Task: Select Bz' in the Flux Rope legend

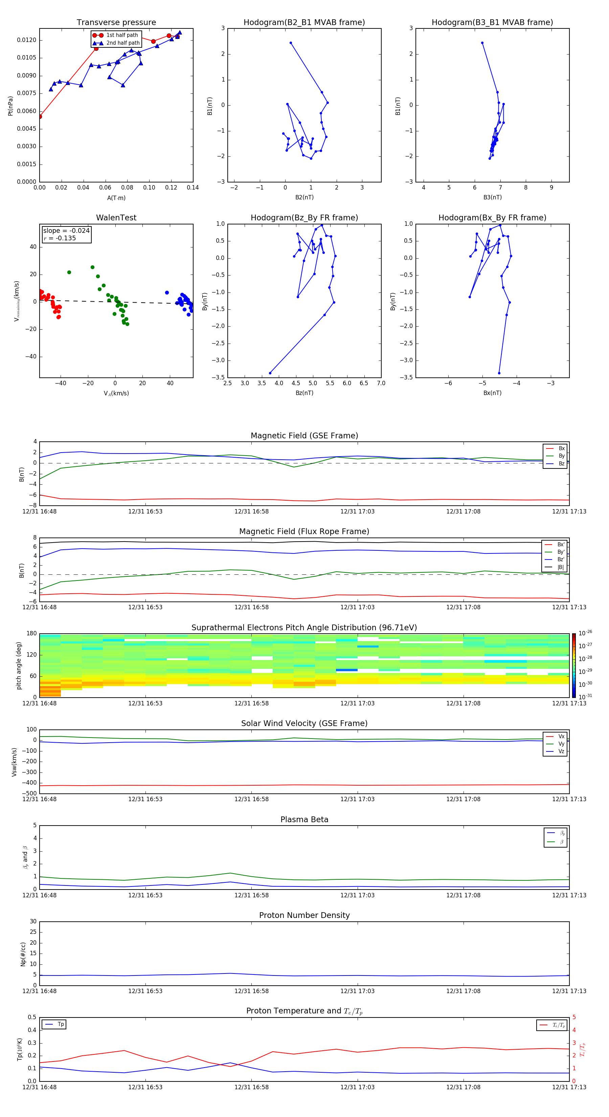Action: point(555,560)
